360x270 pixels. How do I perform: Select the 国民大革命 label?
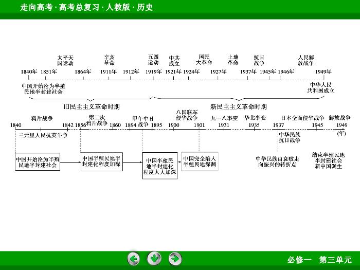click(204, 60)
